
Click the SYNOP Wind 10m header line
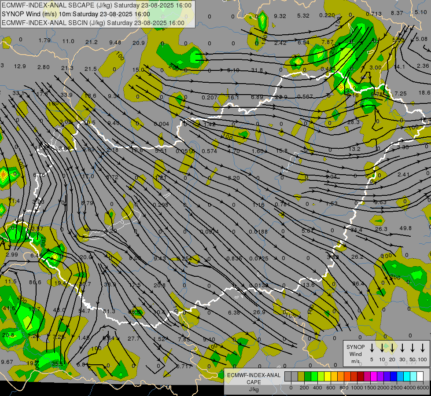(76, 14)
